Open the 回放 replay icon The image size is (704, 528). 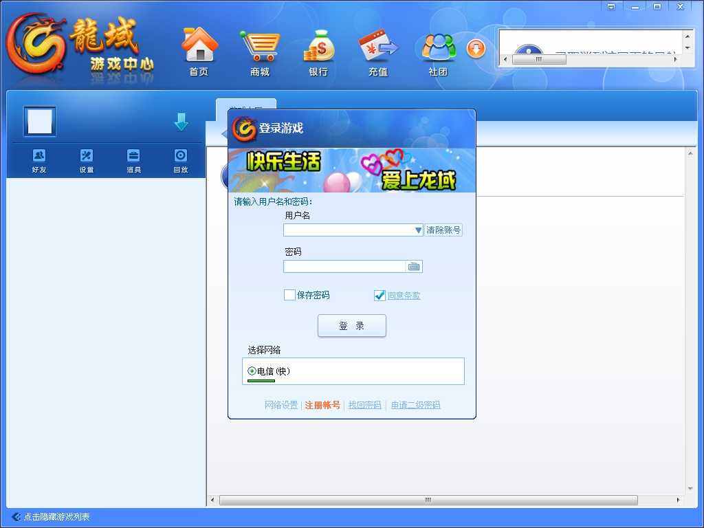coord(181,160)
